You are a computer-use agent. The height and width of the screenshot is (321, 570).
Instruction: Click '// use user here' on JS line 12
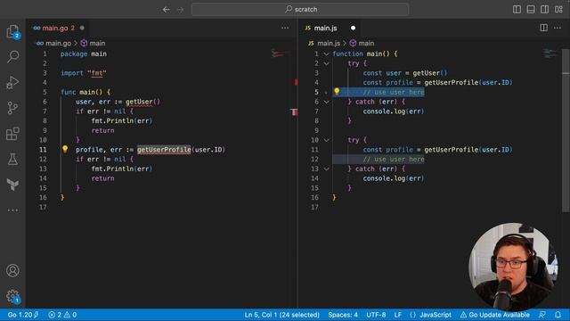[x=394, y=160]
